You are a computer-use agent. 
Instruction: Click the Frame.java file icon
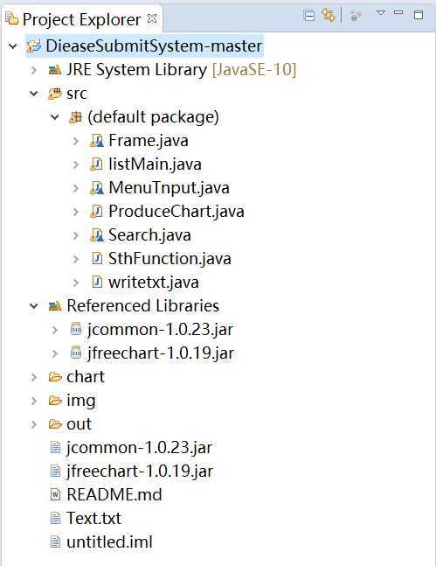coord(97,141)
